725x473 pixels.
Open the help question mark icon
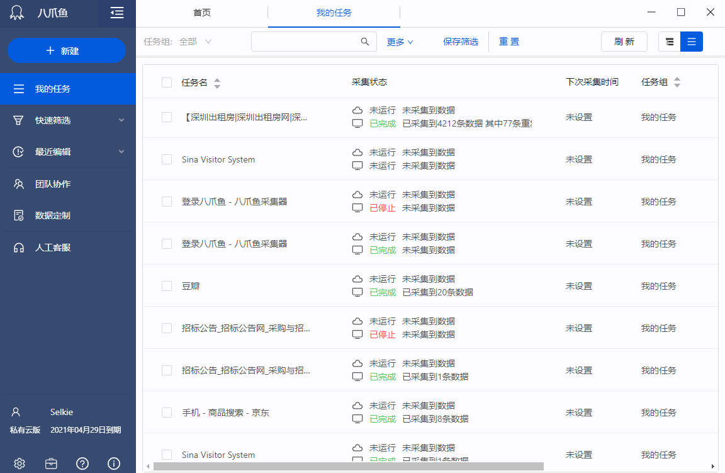[x=82, y=464]
